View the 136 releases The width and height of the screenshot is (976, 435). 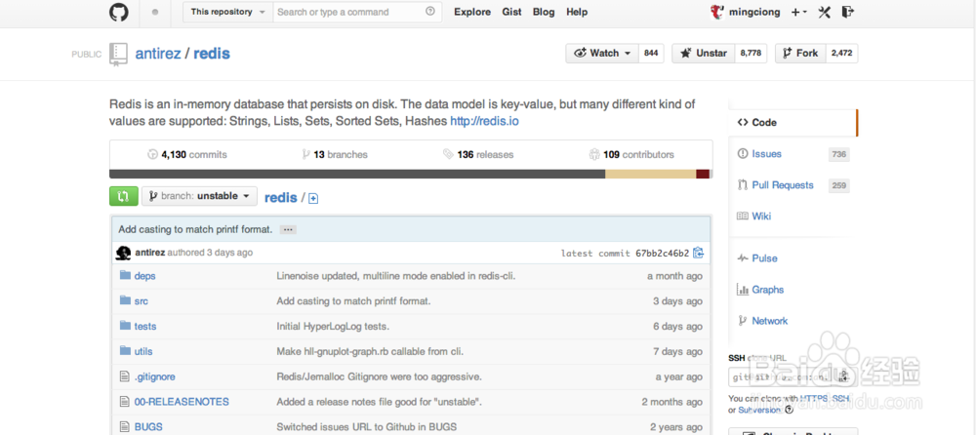tap(478, 154)
